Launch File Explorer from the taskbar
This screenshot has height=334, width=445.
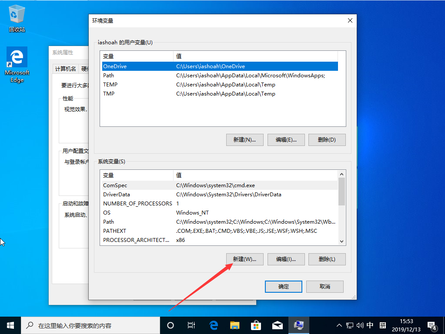coord(235,325)
